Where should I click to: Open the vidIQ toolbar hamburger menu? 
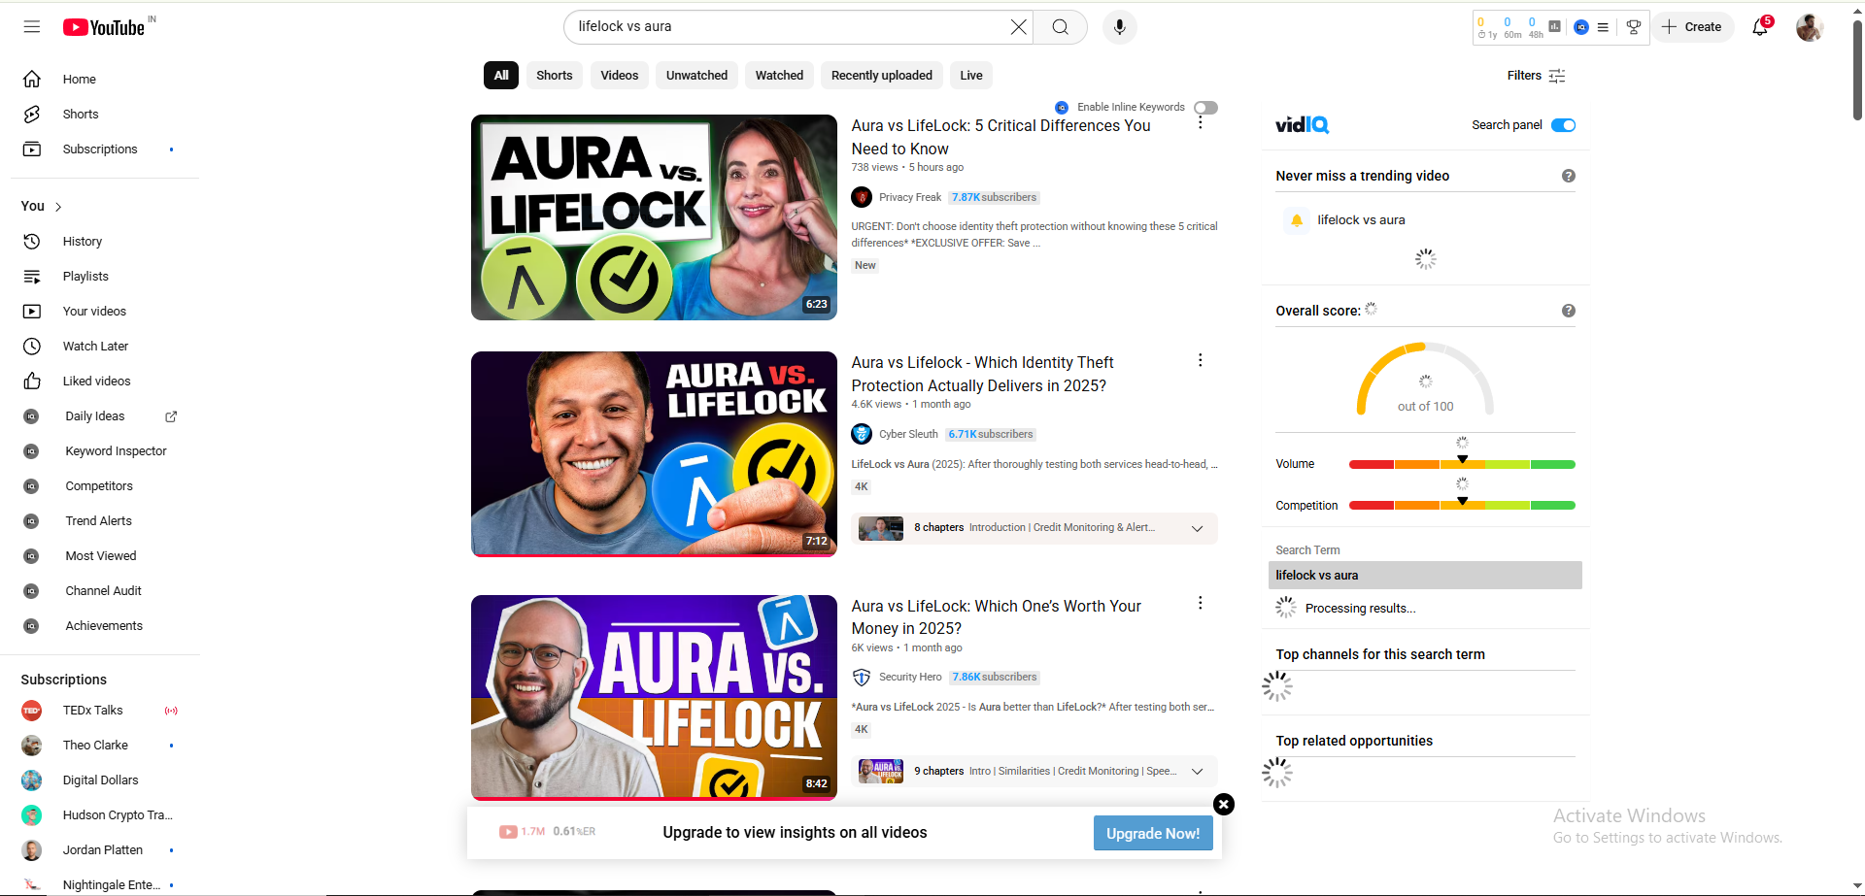click(1603, 27)
